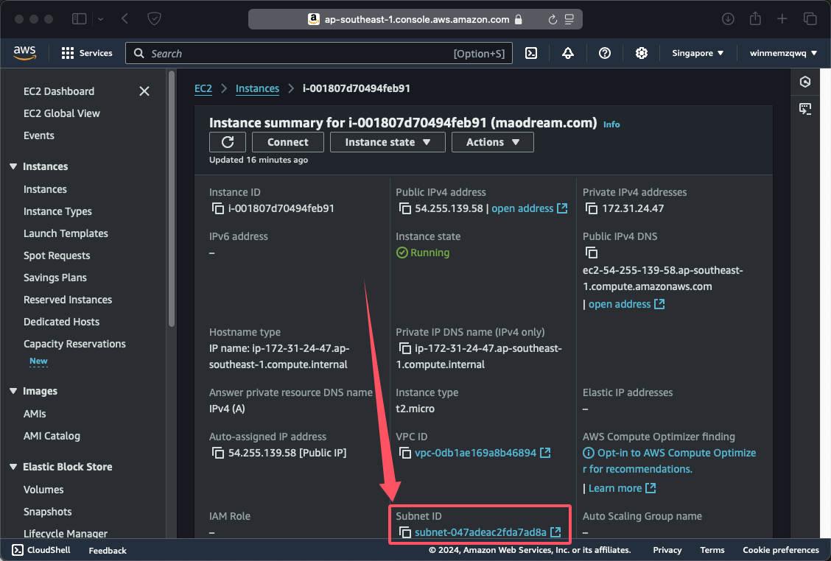Image resolution: width=831 pixels, height=561 pixels.
Task: Copy the Instance ID value
Action: point(218,209)
